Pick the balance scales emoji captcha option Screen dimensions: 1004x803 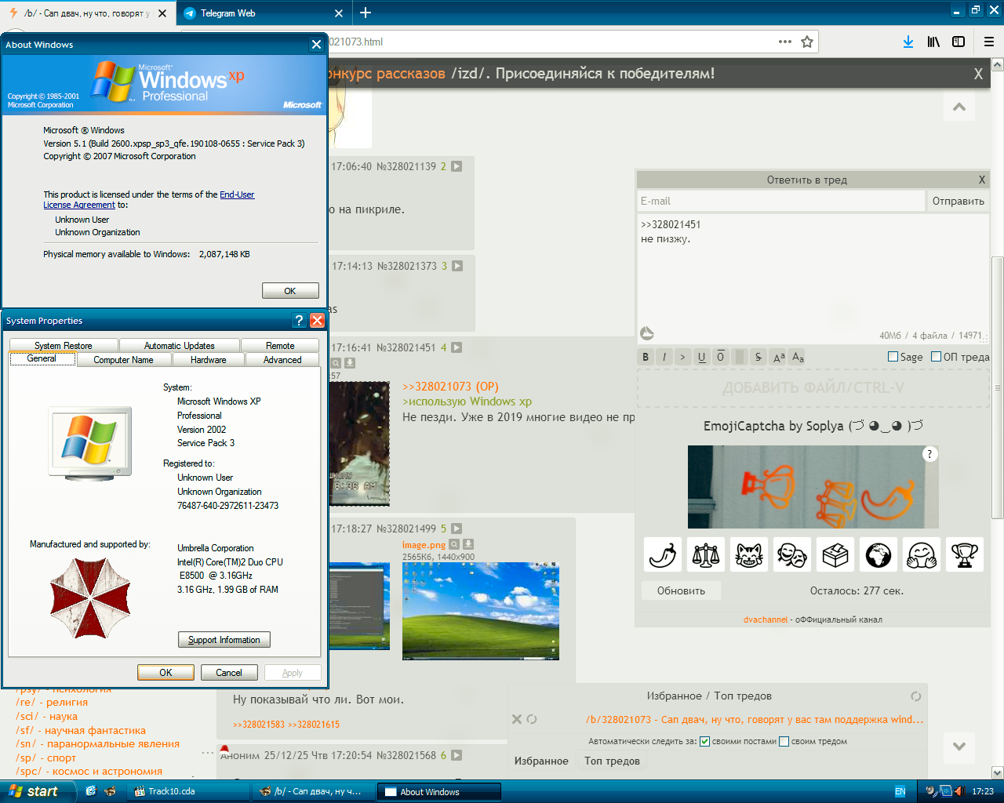tap(707, 555)
